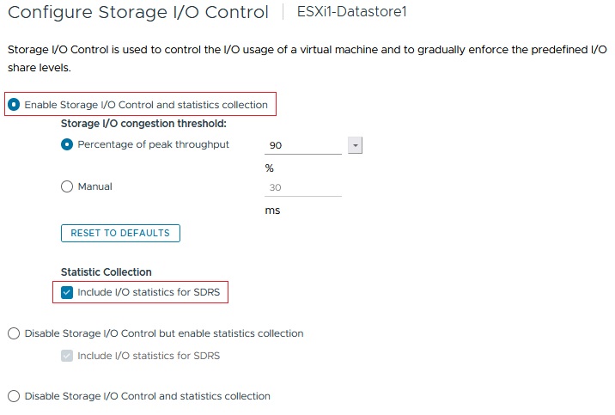This screenshot has width=615, height=415.
Task: Select Disable Storage I/O Control but enable statistics
Action: 14,333
